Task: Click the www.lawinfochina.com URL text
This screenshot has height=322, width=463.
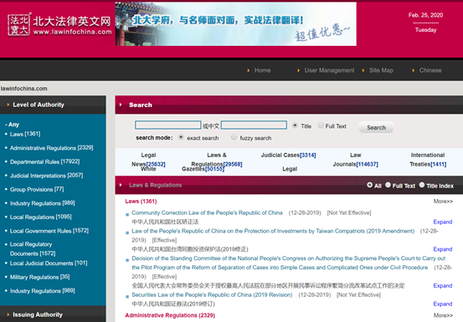Action: pyautogui.click(x=72, y=32)
